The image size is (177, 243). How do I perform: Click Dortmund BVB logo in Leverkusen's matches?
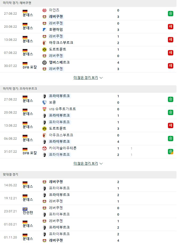tap(44, 50)
